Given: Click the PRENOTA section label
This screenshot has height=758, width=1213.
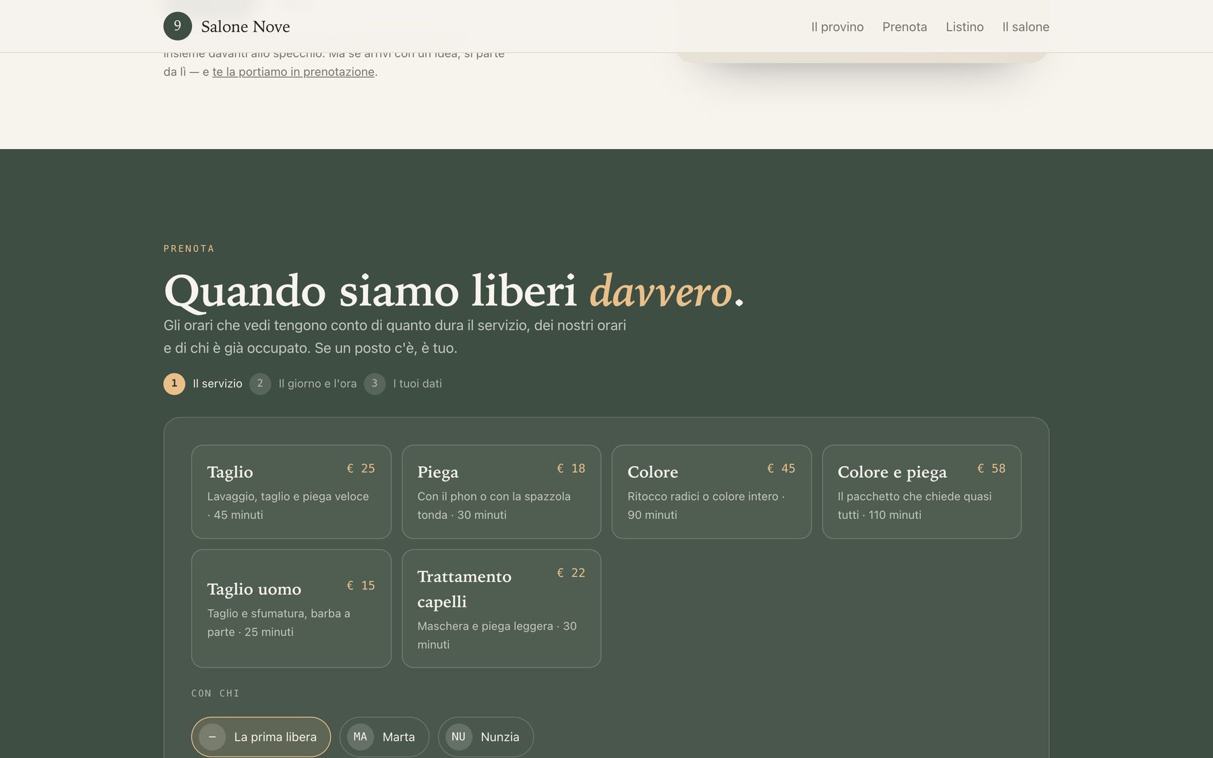Looking at the screenshot, I should click(x=189, y=249).
